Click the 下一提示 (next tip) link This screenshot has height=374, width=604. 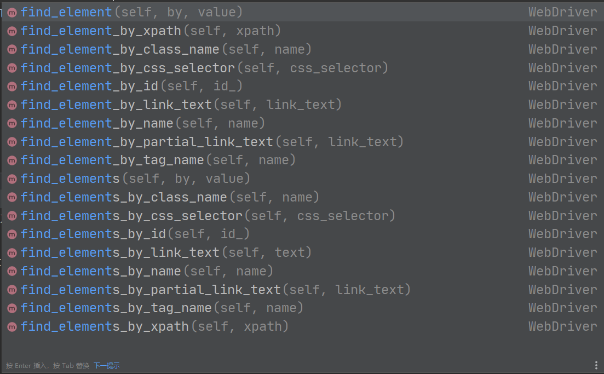[106, 366]
